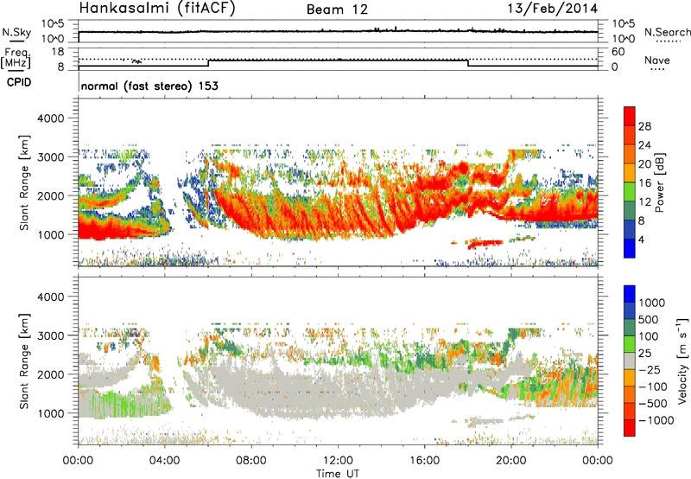Click the red top segment of power colorbar
The width and height of the screenshot is (691, 479).
[x=630, y=117]
